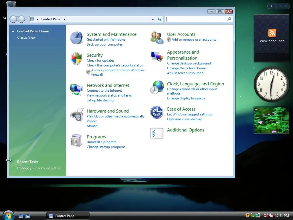Click the Forward navigation arrow
The image size is (293, 220).
[x=21, y=19]
